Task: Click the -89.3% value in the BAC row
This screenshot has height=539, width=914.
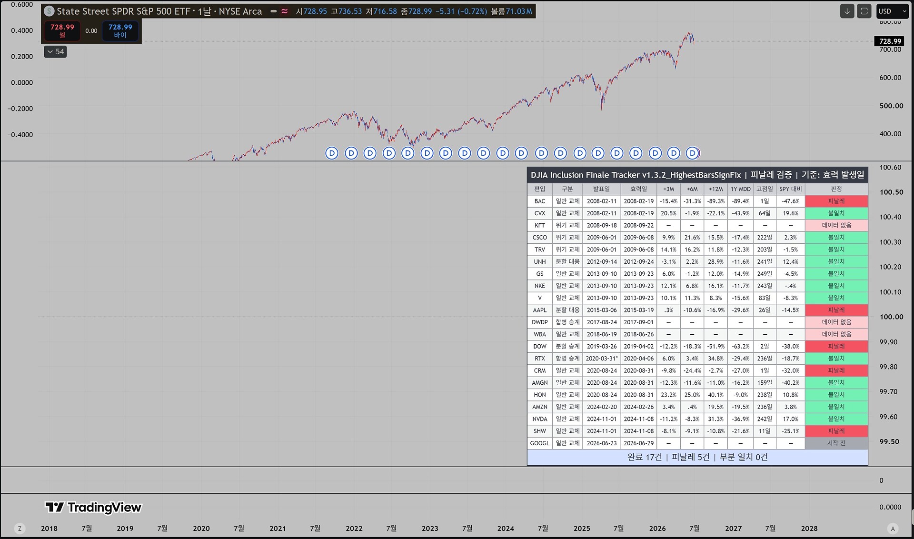Action: coord(716,201)
